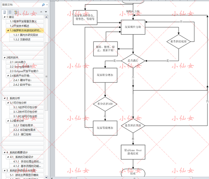Collapse the '4.1 系统的功能设计' heading
Screen dimensions: 209x179
pyautogui.click(x=8, y=157)
